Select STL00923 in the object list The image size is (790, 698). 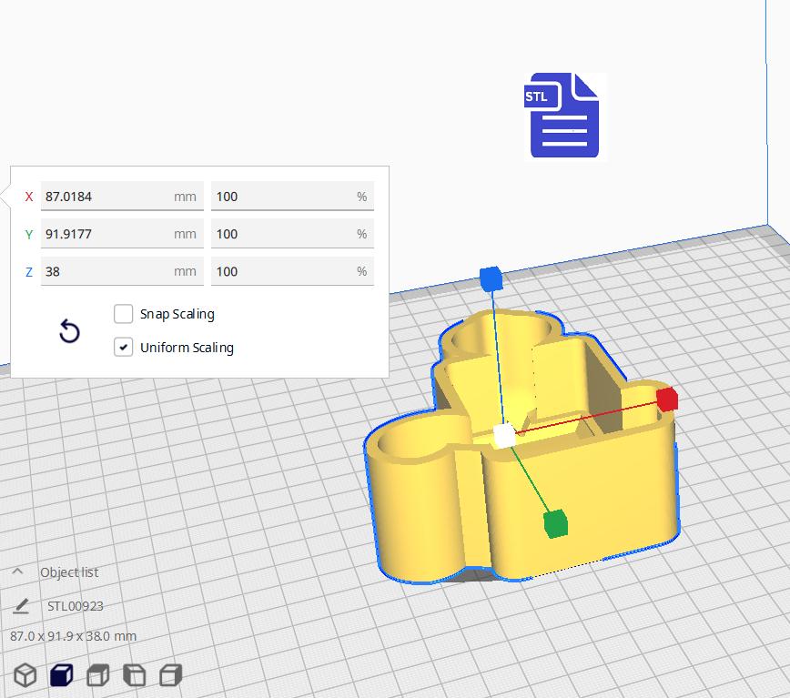tap(76, 606)
